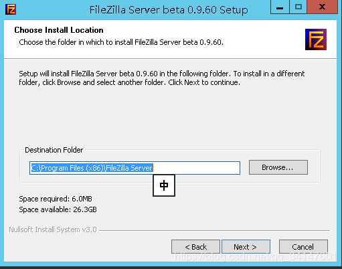Click the large FileZilla logo in the header
This screenshot has height=269, width=342.
(316, 39)
